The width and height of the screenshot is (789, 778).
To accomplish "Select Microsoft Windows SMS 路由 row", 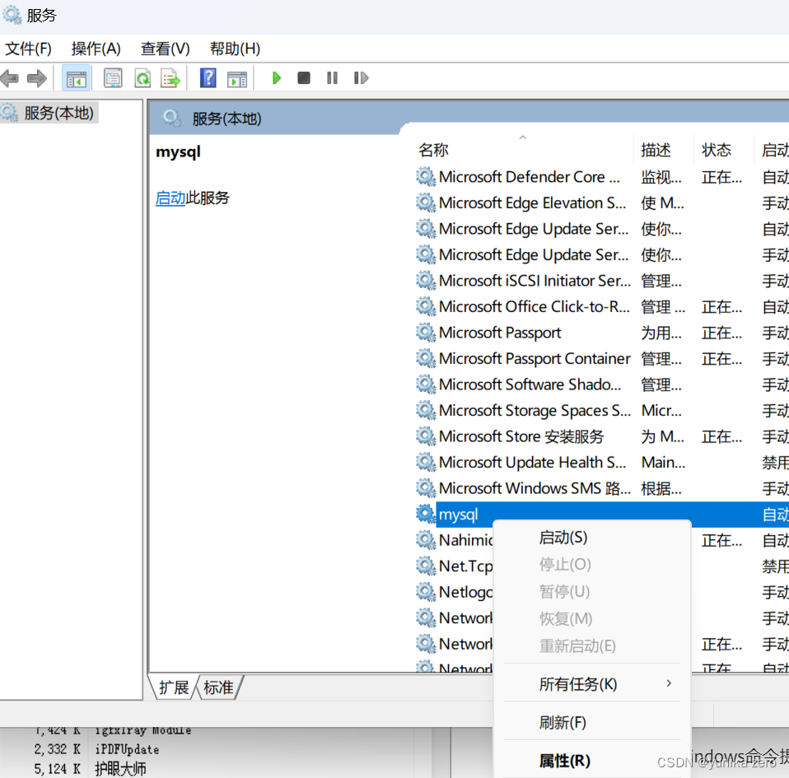I will tap(602, 488).
